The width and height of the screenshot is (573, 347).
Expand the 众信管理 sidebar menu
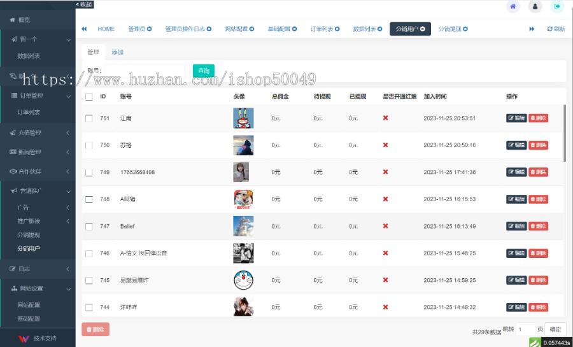[38, 133]
